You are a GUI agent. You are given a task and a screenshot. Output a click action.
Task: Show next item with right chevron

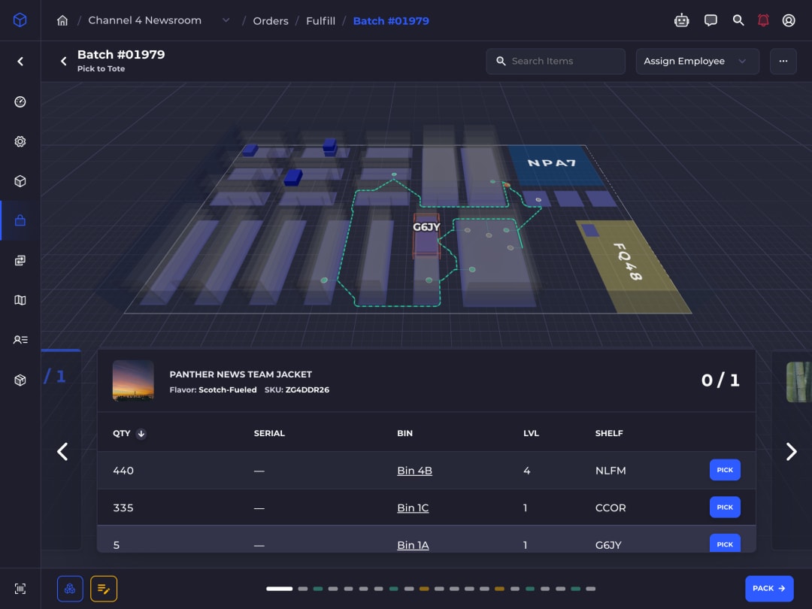(791, 452)
